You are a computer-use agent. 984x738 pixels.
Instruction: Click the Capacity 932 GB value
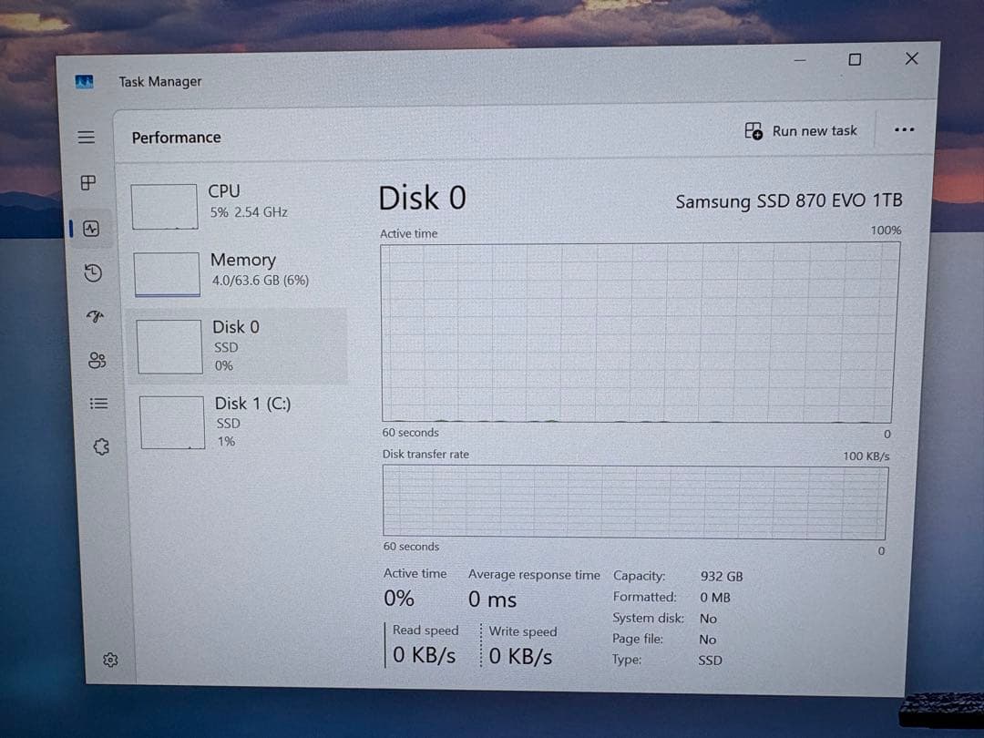click(x=722, y=576)
